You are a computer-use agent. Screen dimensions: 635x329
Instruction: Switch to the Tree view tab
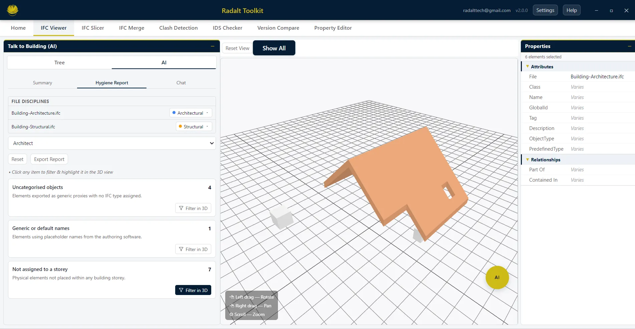pyautogui.click(x=59, y=63)
